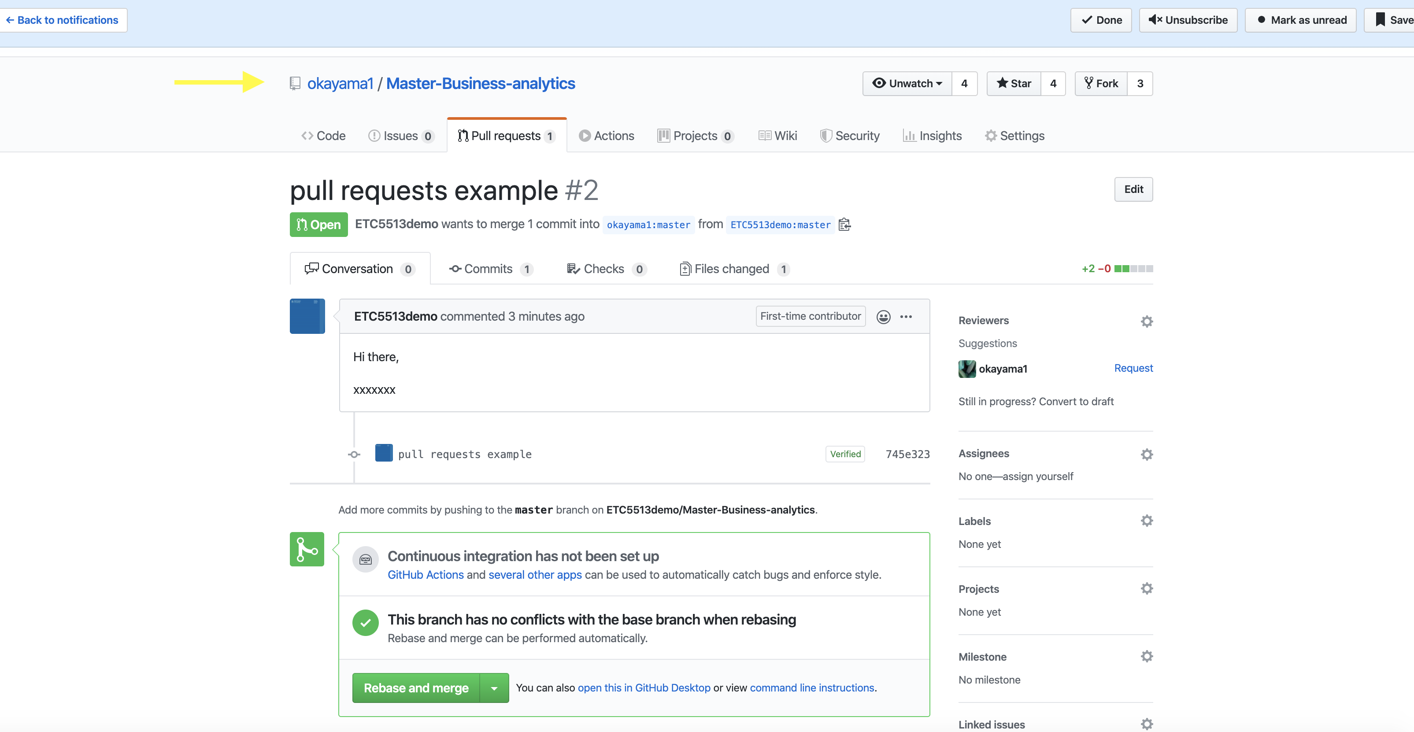The height and width of the screenshot is (732, 1414).
Task: Add emoji reaction with smiley icon
Action: click(x=883, y=317)
